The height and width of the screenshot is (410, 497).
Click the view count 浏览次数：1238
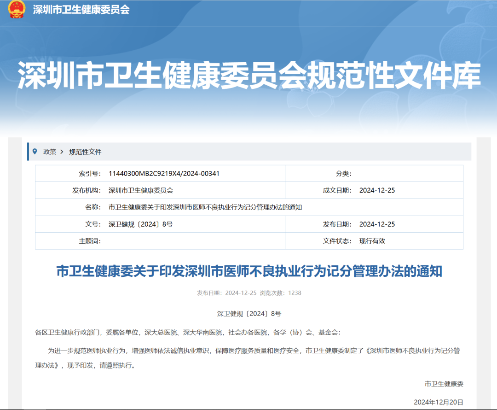pos(281,293)
